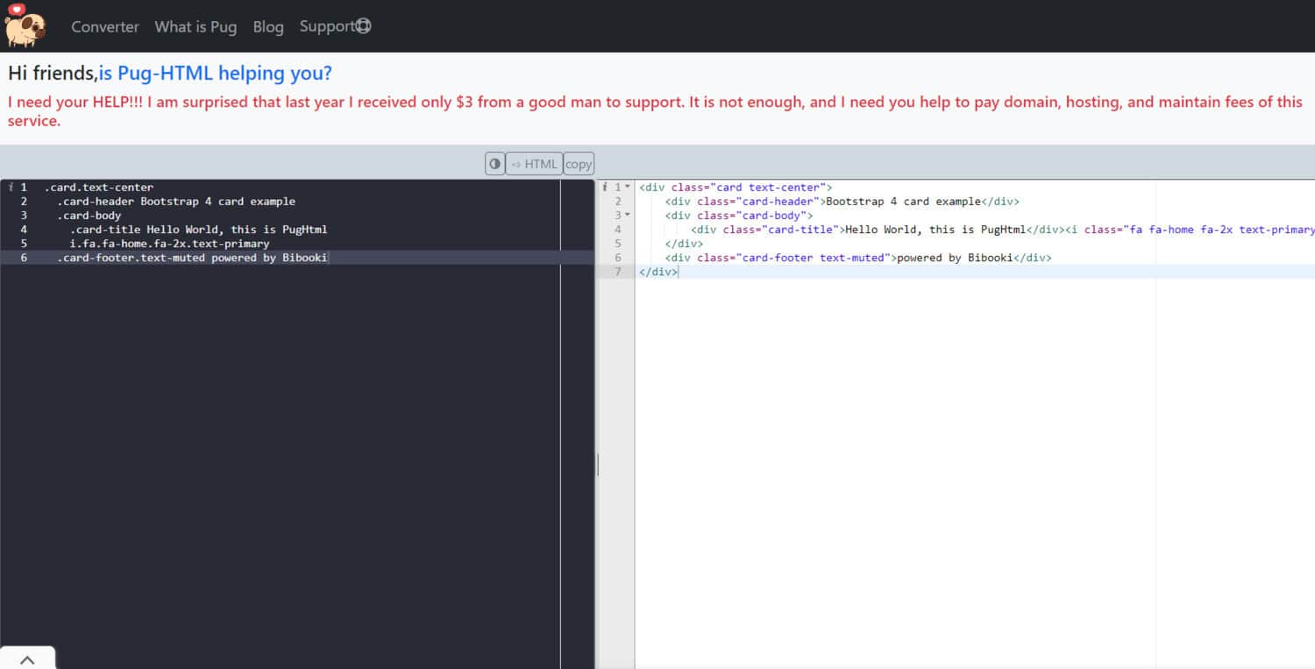Click the info icon in the Pug editor gutter
Image resolution: width=1315 pixels, height=669 pixels.
pyautogui.click(x=11, y=187)
